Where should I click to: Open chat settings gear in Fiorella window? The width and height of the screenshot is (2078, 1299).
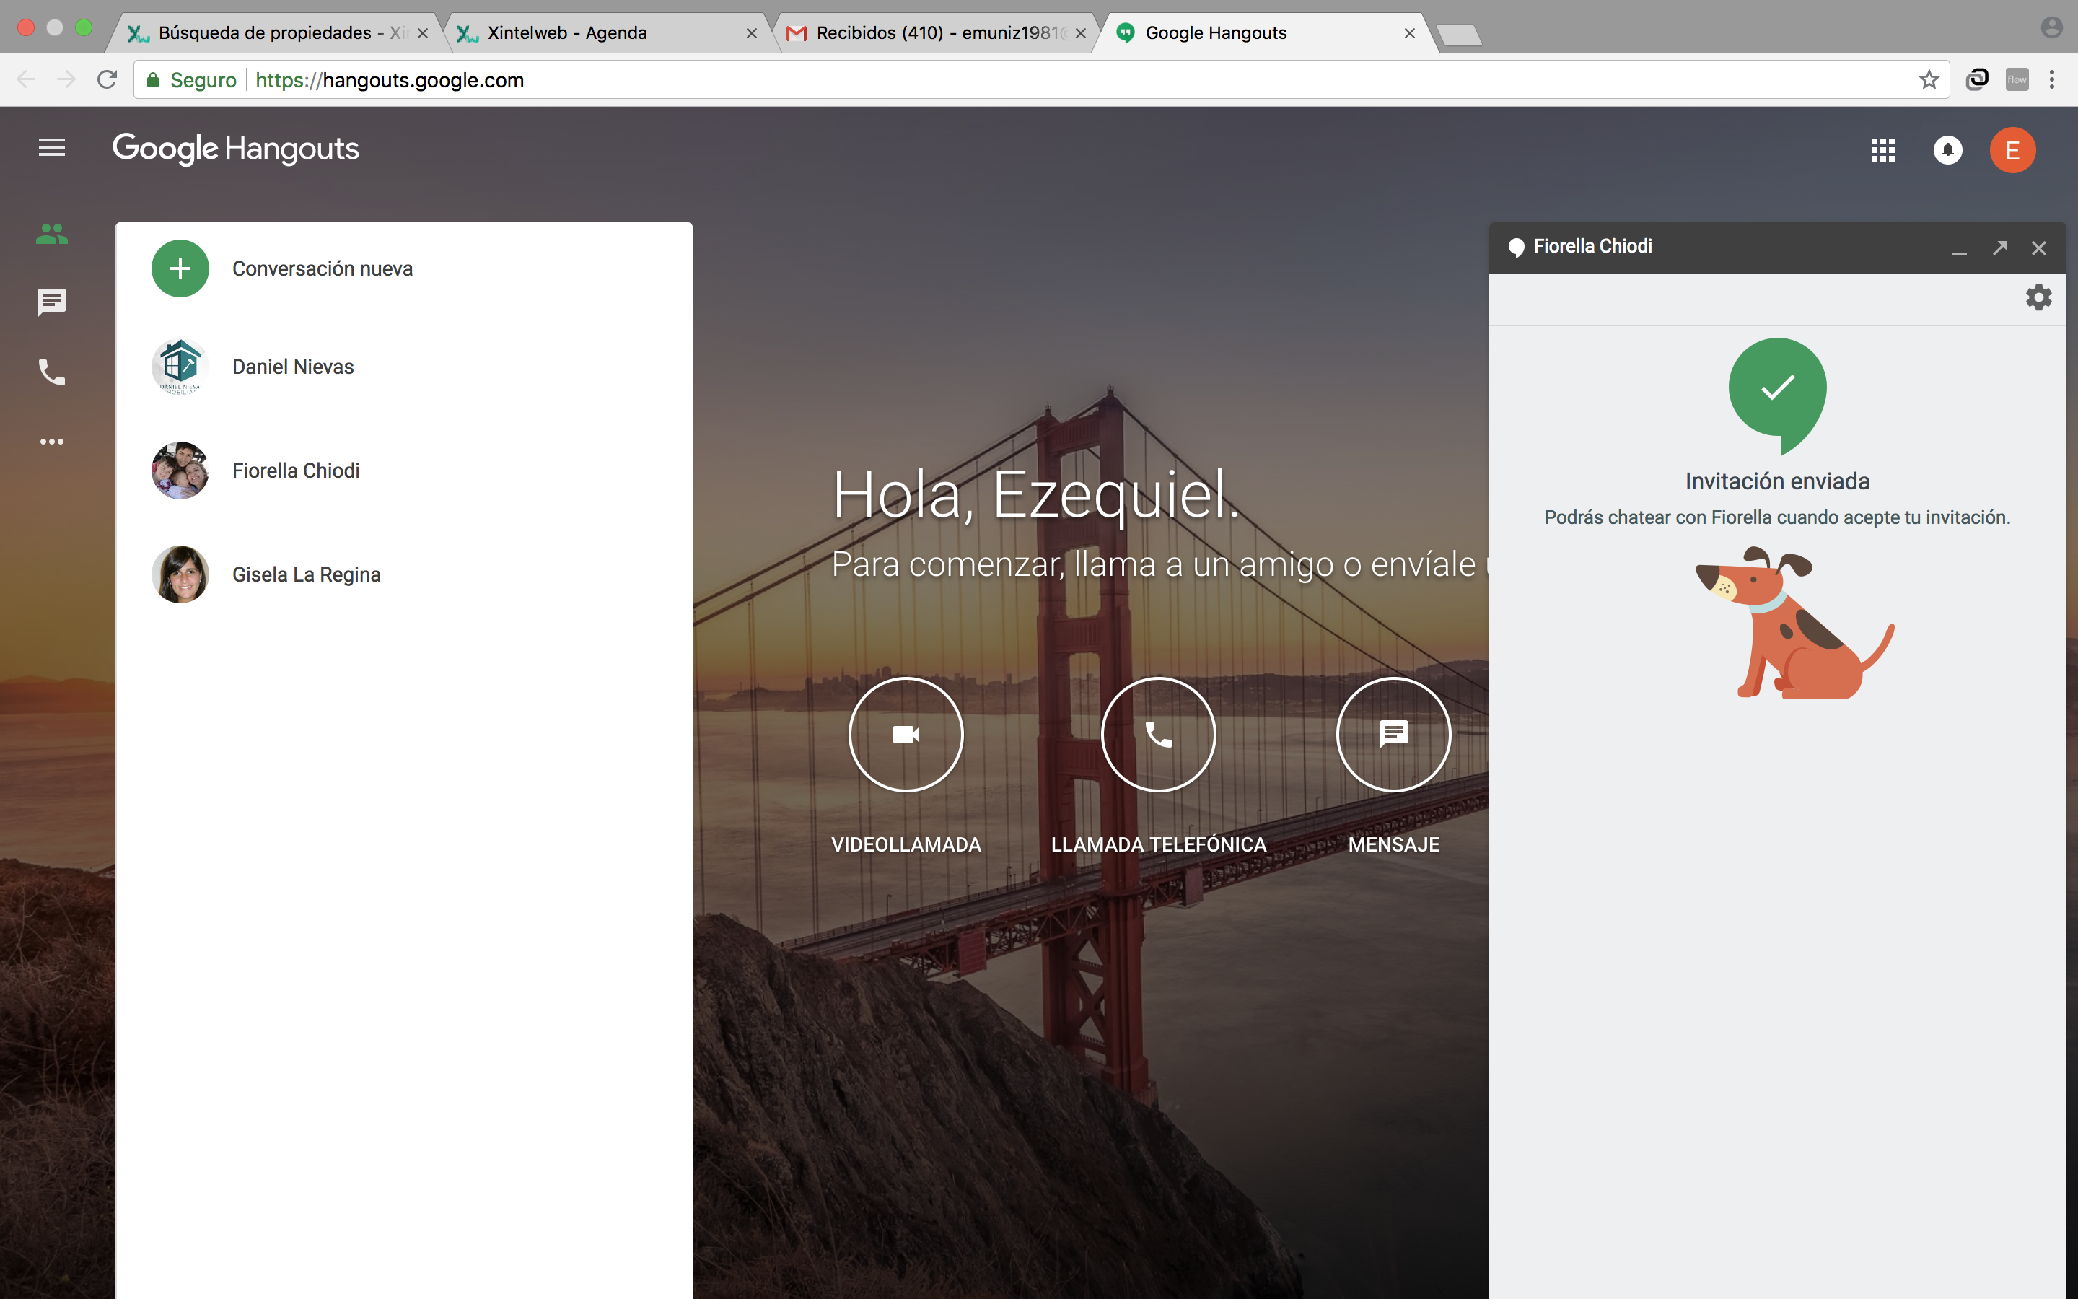pos(2038,298)
